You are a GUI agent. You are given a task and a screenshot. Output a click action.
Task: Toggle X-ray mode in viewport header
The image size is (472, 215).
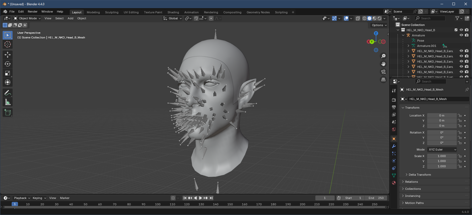tap(358, 18)
